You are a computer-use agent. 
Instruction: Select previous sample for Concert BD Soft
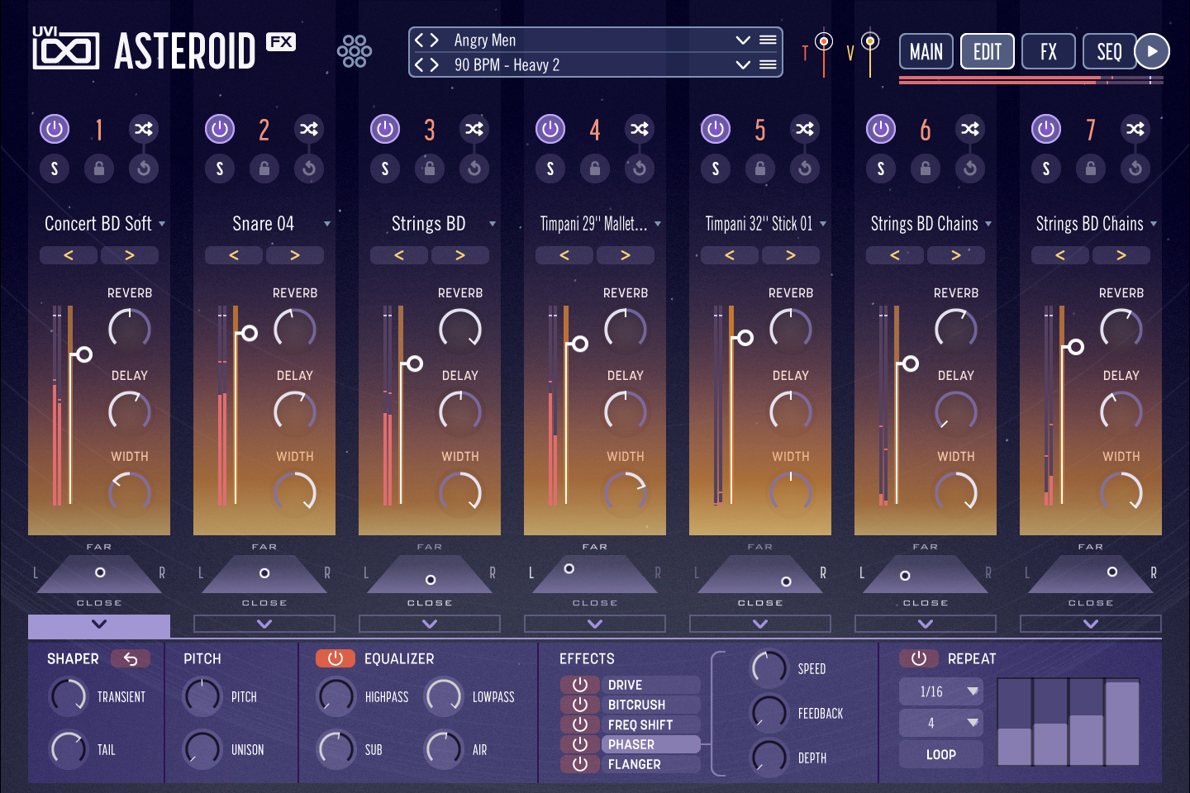click(69, 255)
